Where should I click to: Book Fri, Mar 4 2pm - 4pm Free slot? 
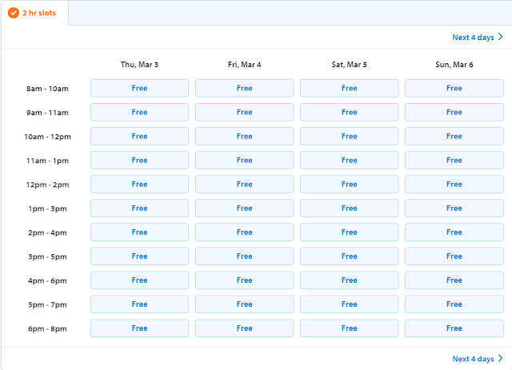[x=244, y=233]
